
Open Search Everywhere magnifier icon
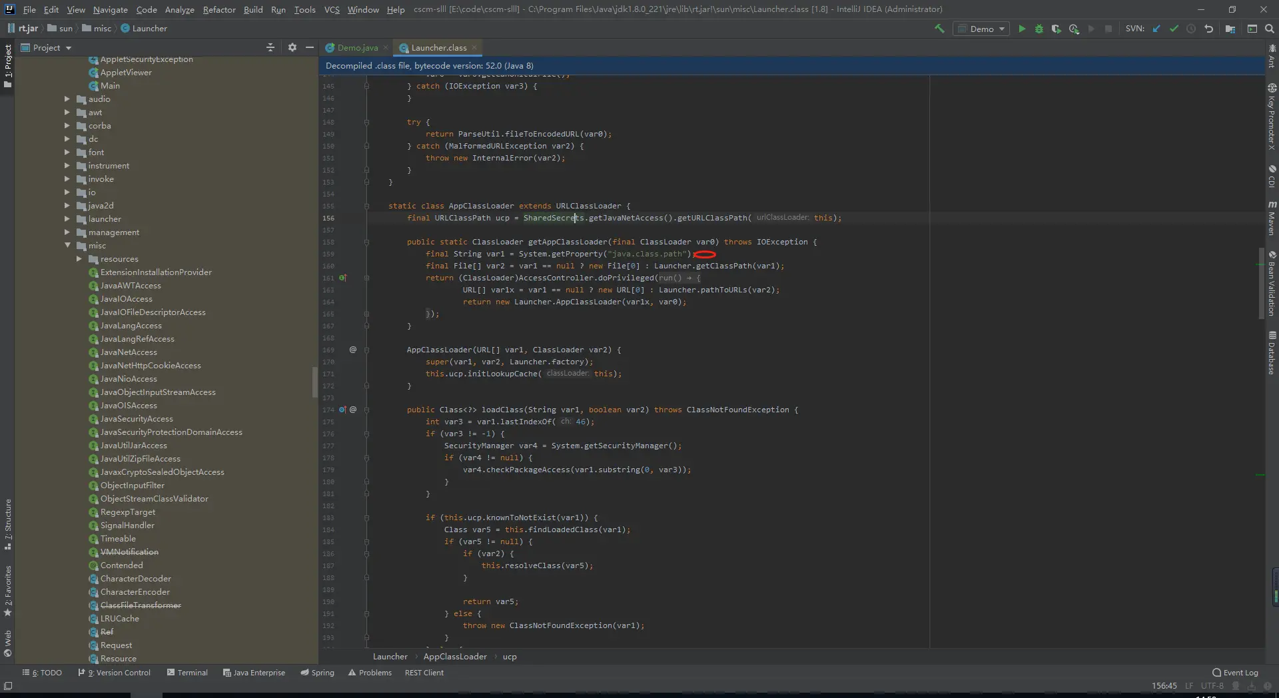[1269, 29]
